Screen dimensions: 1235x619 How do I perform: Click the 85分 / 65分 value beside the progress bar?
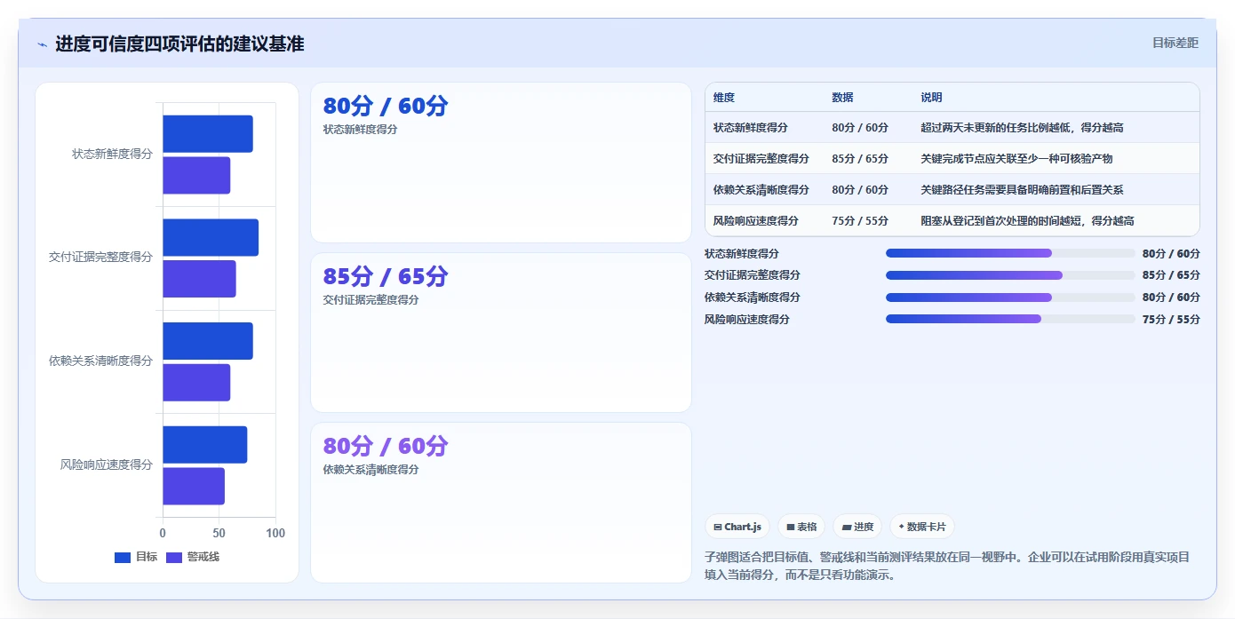pos(1171,275)
